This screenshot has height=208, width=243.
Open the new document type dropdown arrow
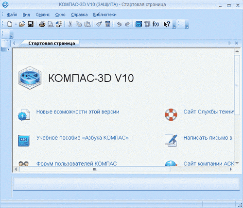[16, 24]
